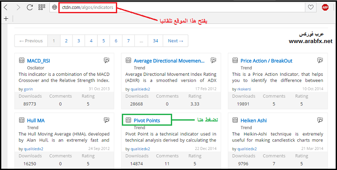Open qualitiedx2 link on Pivot Points card
Image resolution: width=337 pixels, height=170 pixels.
(140, 149)
